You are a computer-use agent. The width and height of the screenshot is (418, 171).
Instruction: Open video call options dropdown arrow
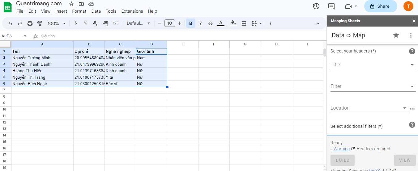tap(356, 6)
